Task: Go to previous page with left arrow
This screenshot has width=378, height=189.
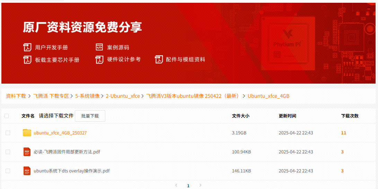Action: (x=176, y=186)
